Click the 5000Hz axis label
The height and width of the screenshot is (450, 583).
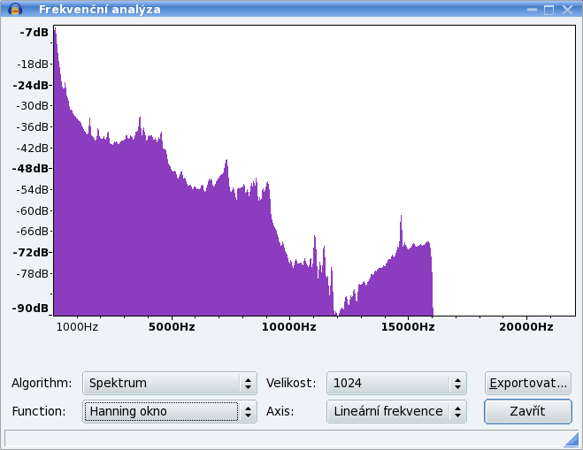(x=172, y=327)
